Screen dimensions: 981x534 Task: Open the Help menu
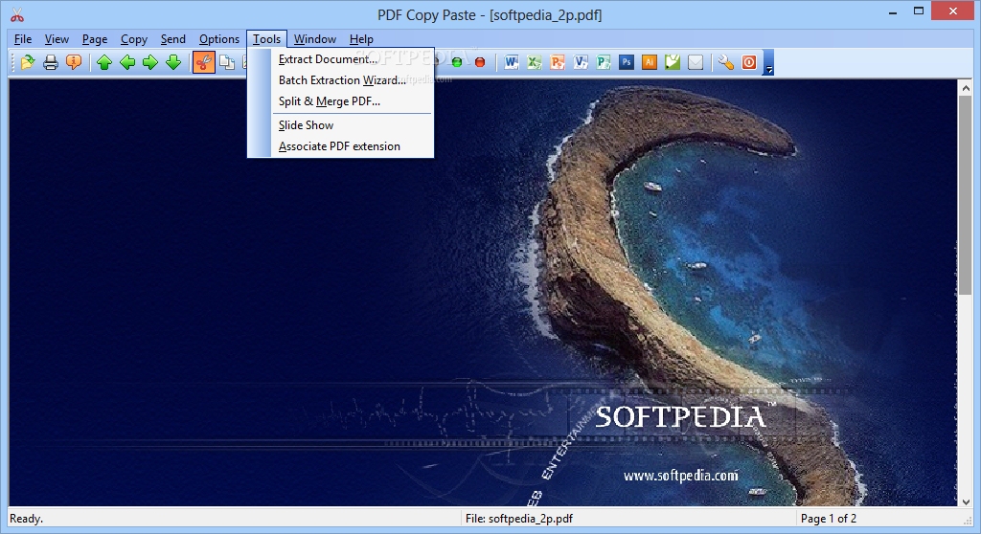pos(361,39)
